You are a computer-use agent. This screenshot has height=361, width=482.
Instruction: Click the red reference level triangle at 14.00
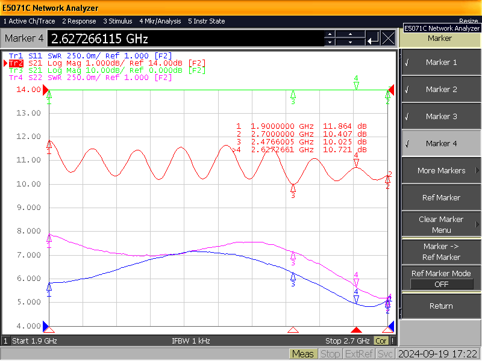(46, 90)
